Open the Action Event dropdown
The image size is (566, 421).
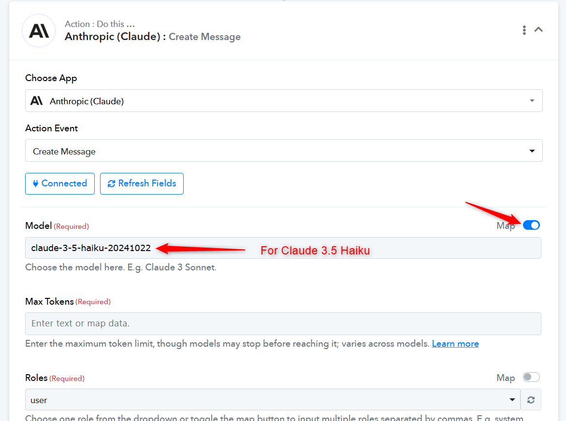284,151
